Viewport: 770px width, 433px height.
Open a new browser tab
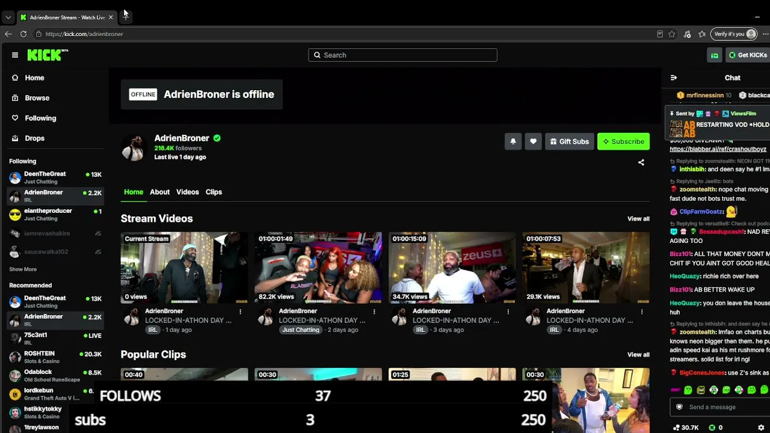click(x=125, y=17)
